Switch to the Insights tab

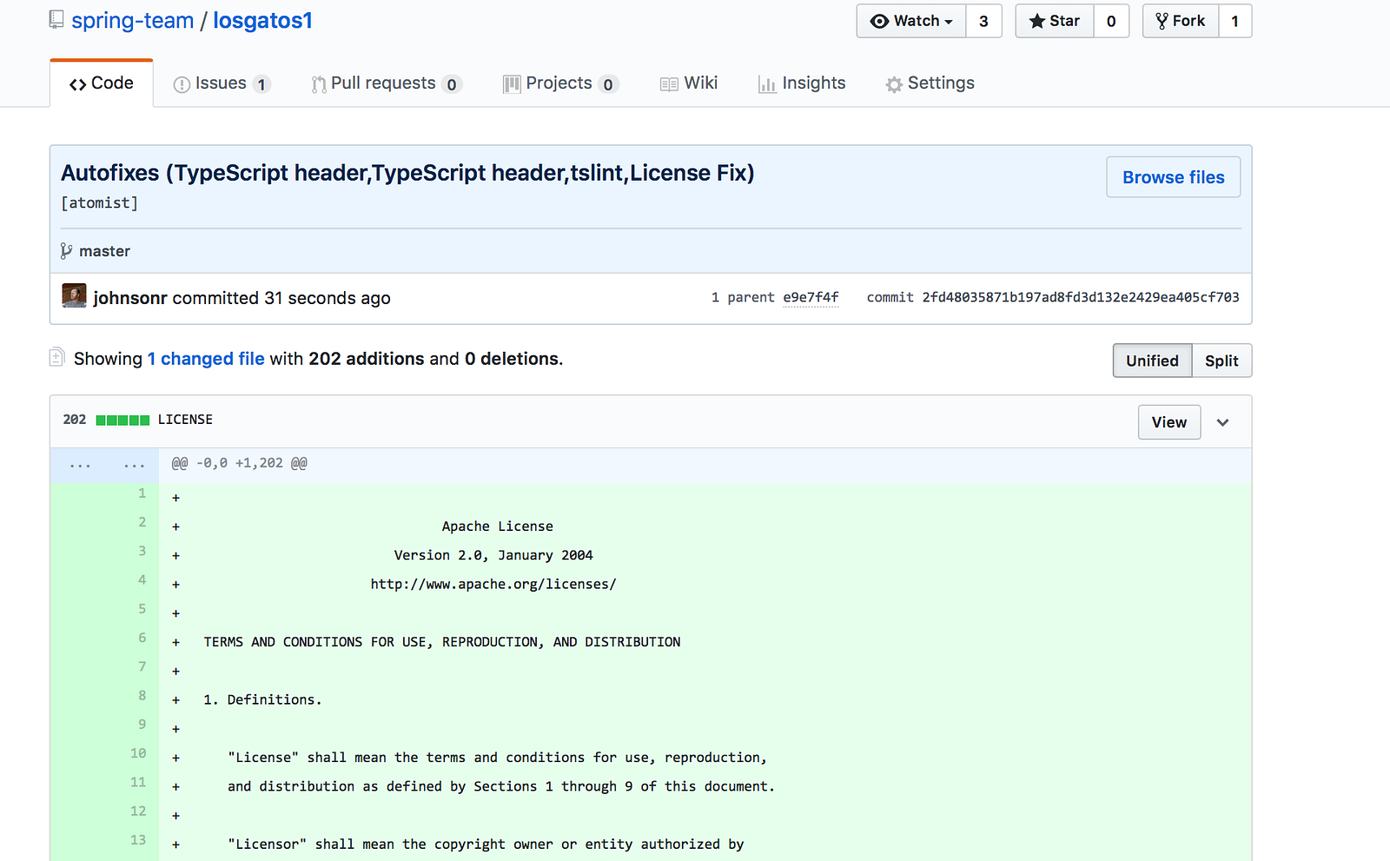802,83
